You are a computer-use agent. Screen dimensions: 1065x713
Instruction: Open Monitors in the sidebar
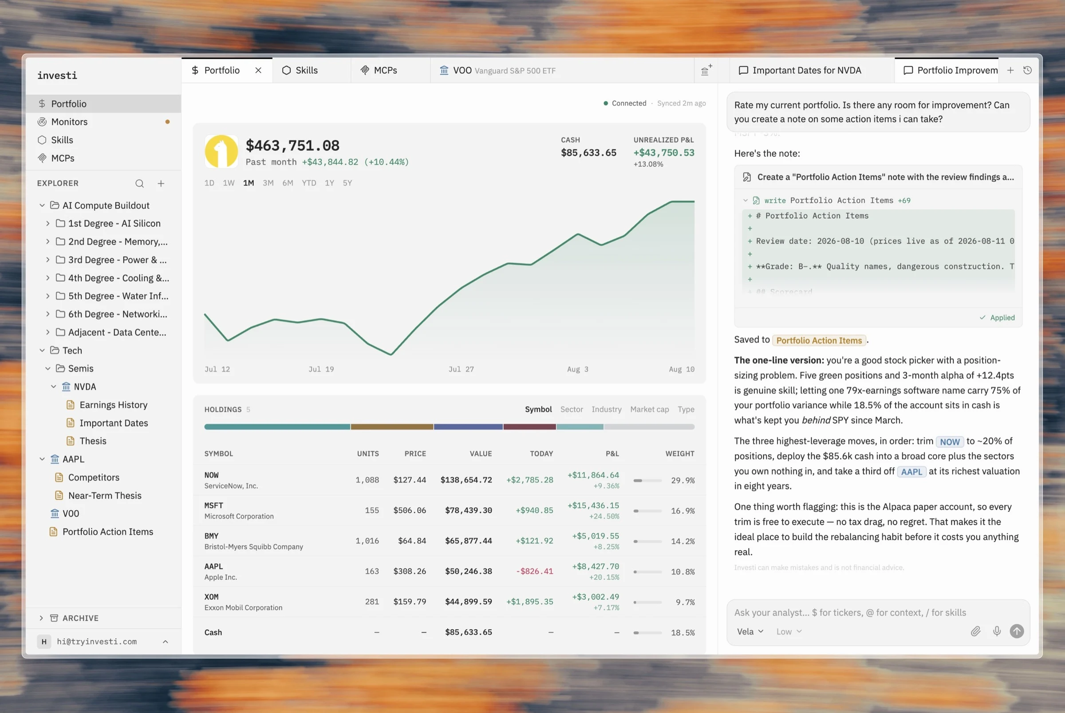[103, 122]
